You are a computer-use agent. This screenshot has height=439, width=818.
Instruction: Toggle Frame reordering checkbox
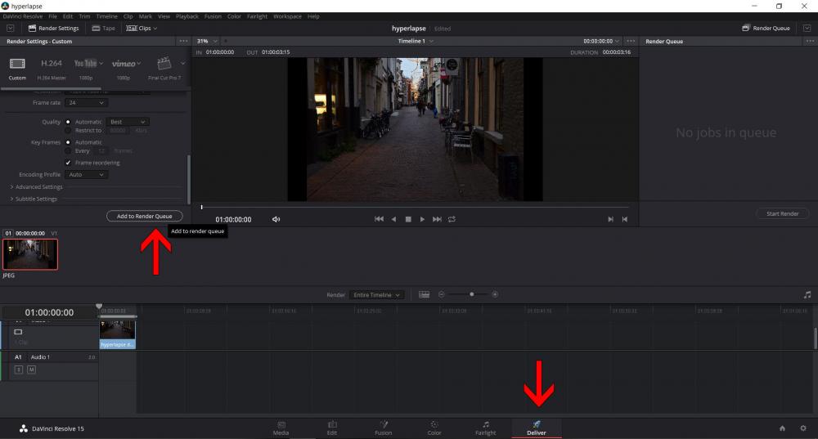[69, 163]
